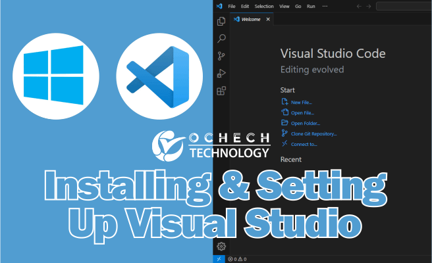Go forward with the navigation arrow
The image size is (432, 263).
point(369,7)
